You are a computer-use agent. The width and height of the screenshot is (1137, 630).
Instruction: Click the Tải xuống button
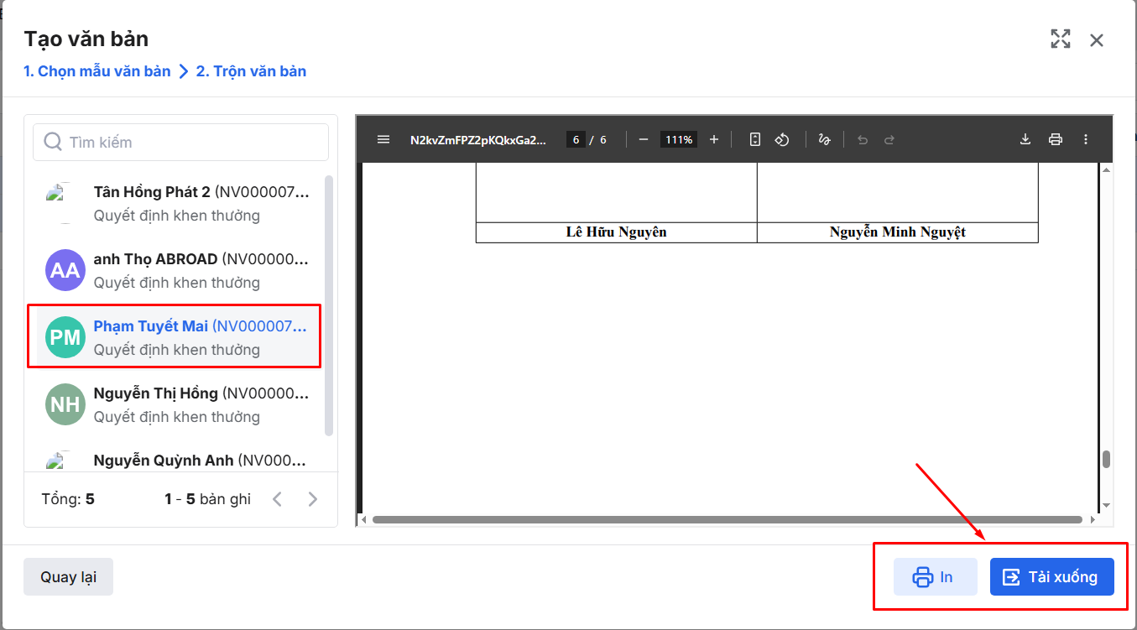coord(1051,577)
